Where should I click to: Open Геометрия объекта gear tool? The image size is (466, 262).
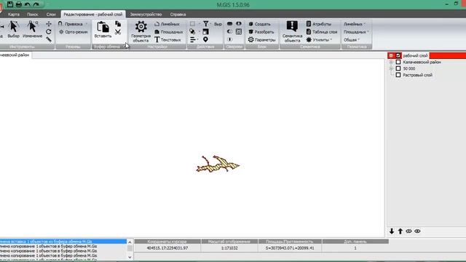pos(141,31)
